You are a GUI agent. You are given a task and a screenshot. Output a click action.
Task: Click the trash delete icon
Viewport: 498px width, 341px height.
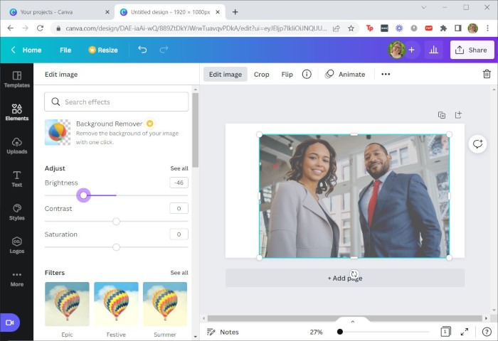point(487,74)
